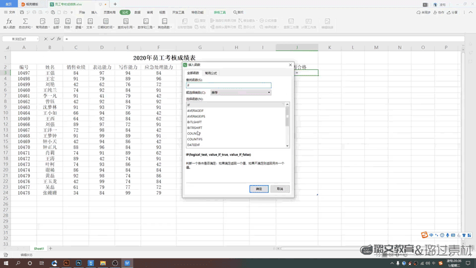Click the taskbar search icon
The width and height of the screenshot is (476, 268).
(x=18, y=263)
